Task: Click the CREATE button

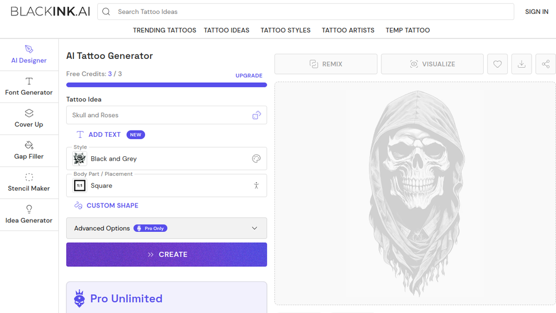Action: pos(167,255)
